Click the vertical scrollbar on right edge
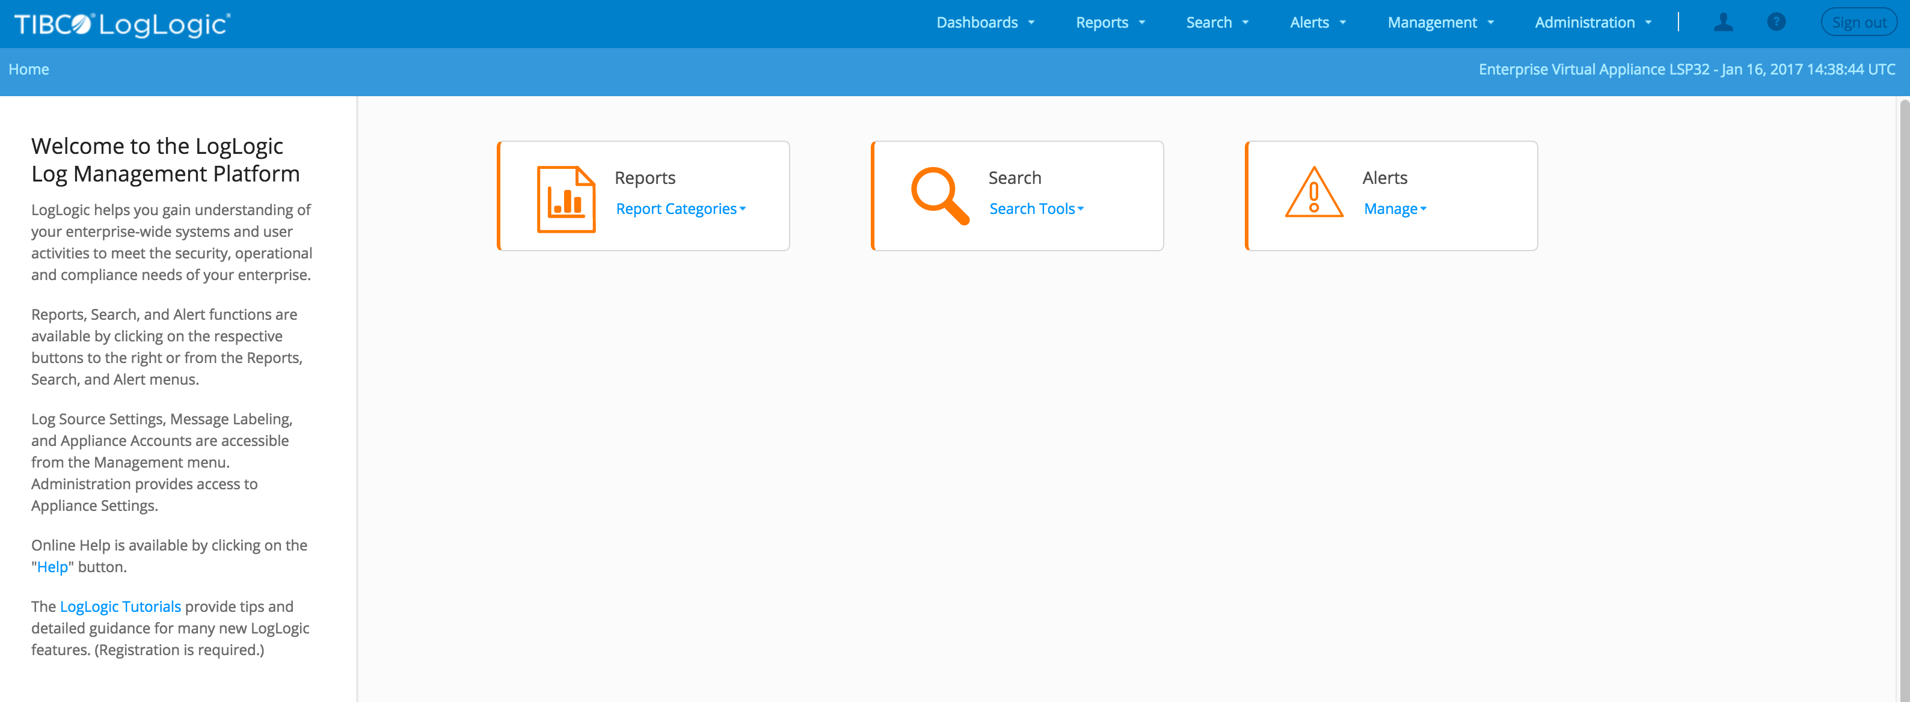 point(1903,400)
